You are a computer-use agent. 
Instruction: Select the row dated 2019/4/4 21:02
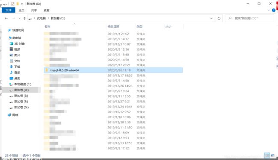click(x=113, y=34)
